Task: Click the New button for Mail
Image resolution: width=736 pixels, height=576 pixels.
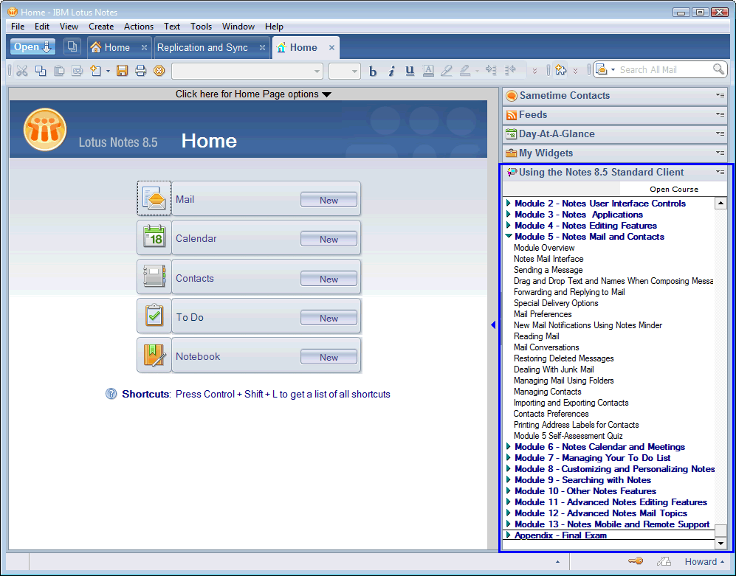Action: 329,200
